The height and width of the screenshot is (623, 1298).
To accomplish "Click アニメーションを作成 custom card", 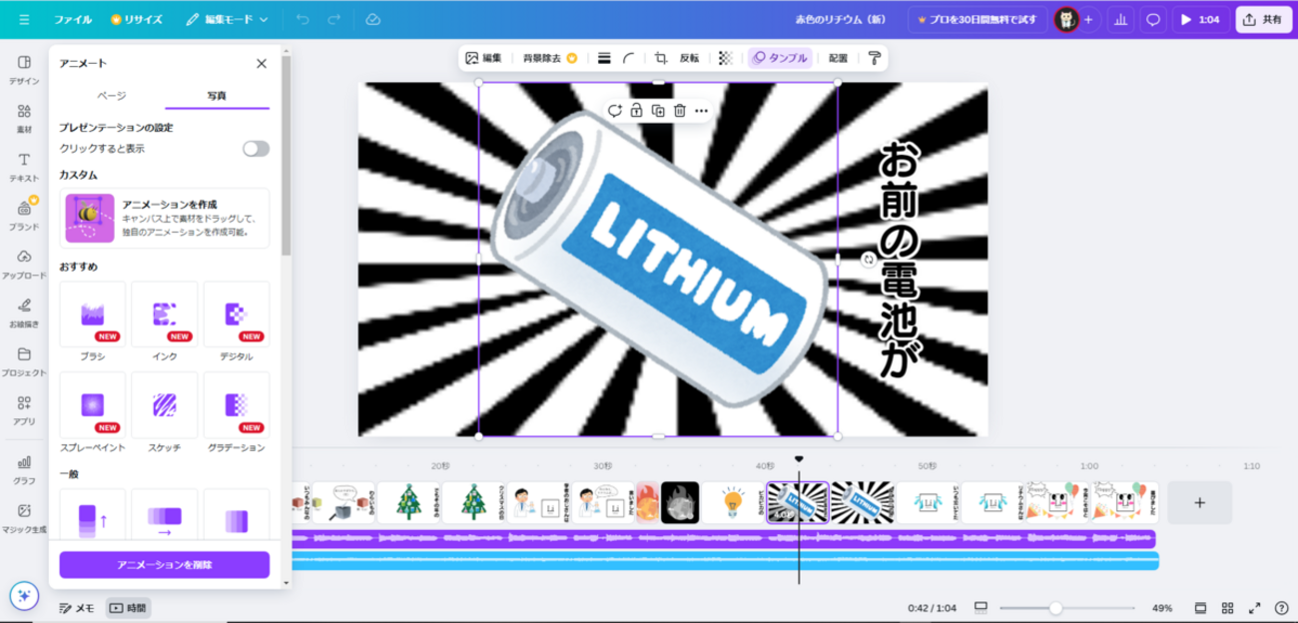I will [x=164, y=218].
